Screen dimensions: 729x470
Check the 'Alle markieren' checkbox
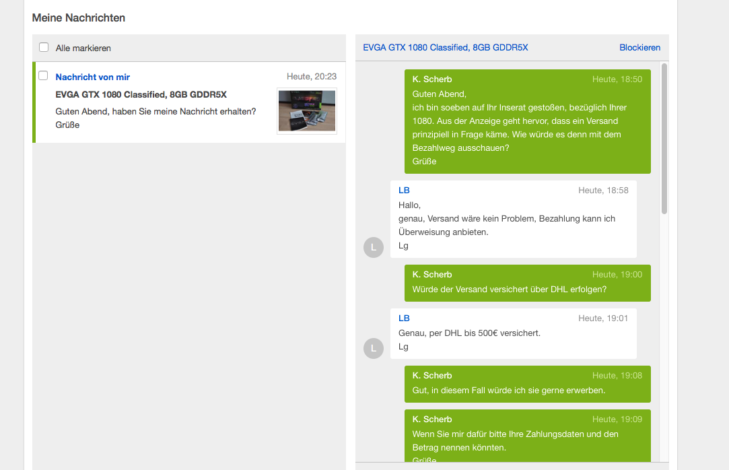pyautogui.click(x=44, y=47)
